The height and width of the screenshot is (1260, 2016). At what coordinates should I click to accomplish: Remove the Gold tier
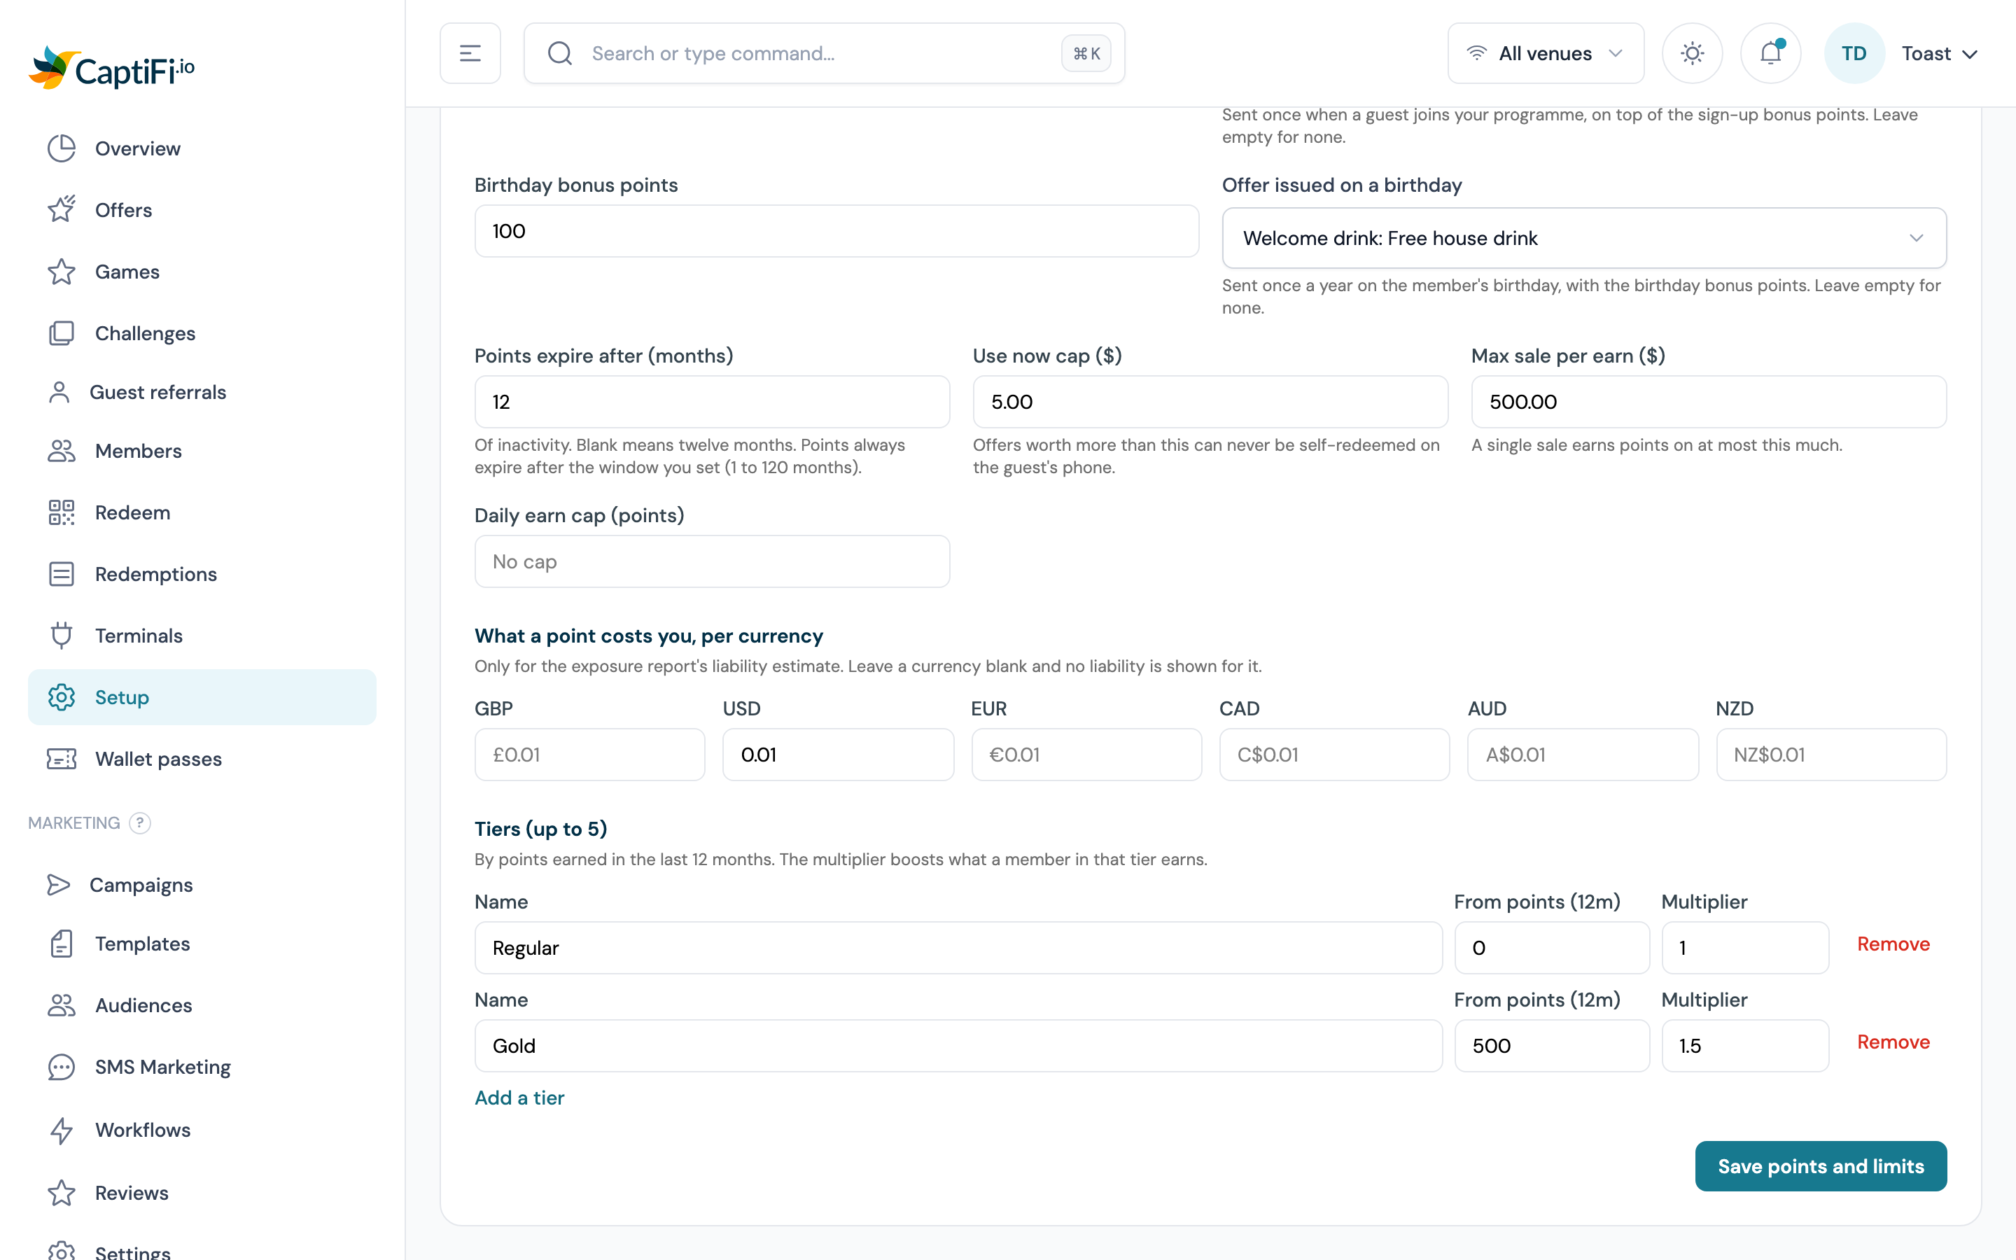[x=1893, y=1042]
